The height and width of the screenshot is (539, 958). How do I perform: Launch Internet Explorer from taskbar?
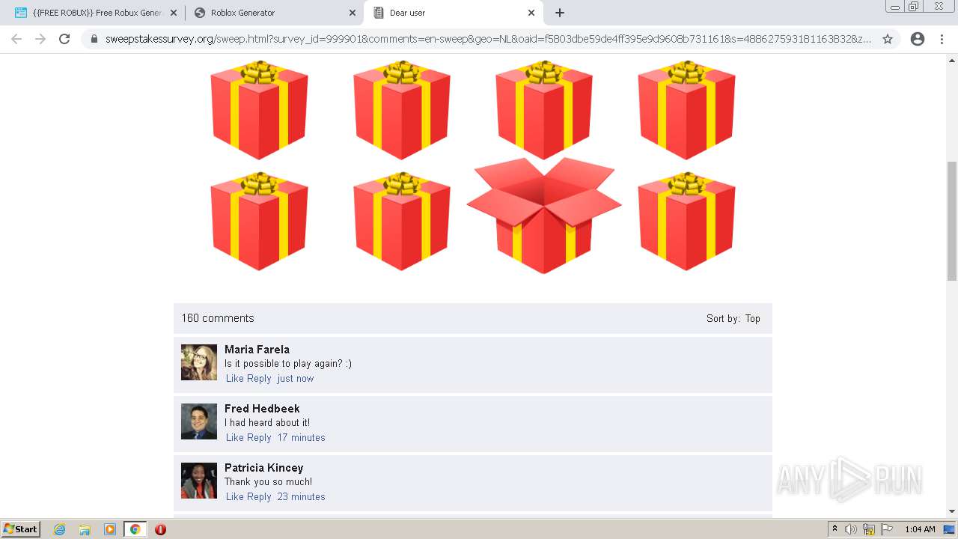[x=60, y=529]
